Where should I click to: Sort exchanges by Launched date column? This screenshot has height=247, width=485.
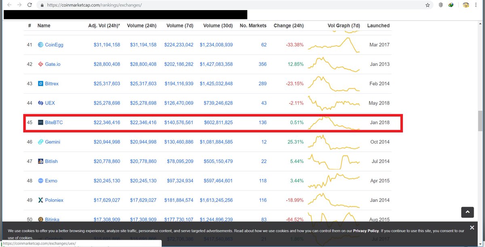(x=378, y=25)
